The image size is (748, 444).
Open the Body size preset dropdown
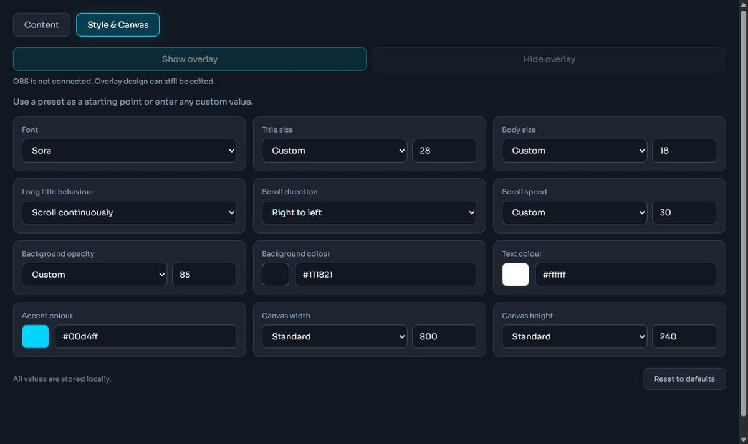[x=575, y=151]
